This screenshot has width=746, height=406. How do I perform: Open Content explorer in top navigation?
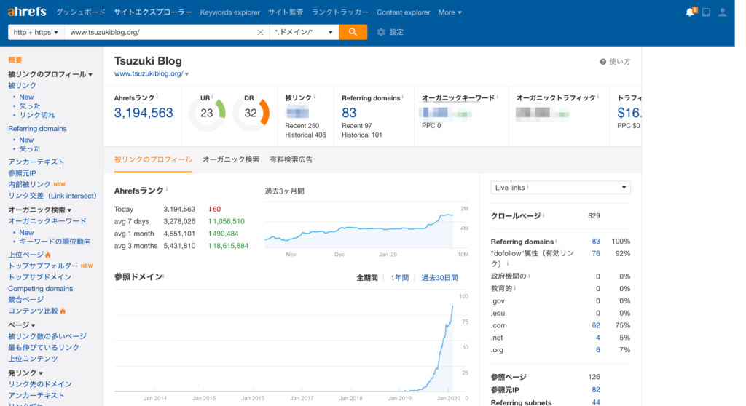pos(403,12)
